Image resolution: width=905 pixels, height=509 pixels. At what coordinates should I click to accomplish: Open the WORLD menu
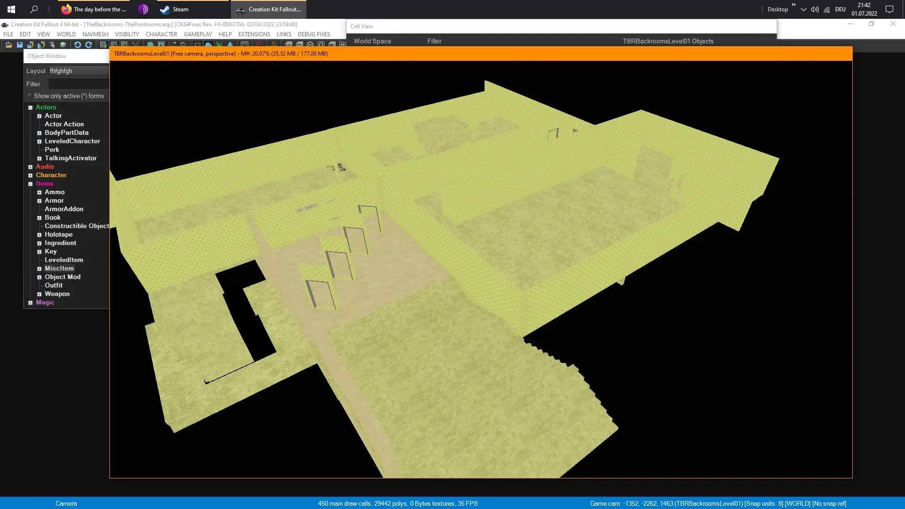[66, 34]
